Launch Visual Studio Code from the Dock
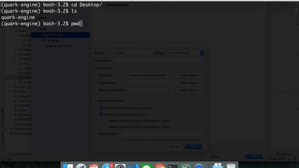299x168 pixels. [133, 166]
